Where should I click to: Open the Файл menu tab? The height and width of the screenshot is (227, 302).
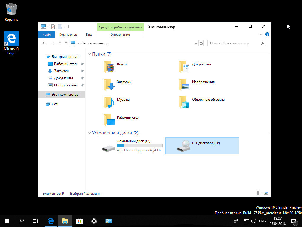[46, 35]
